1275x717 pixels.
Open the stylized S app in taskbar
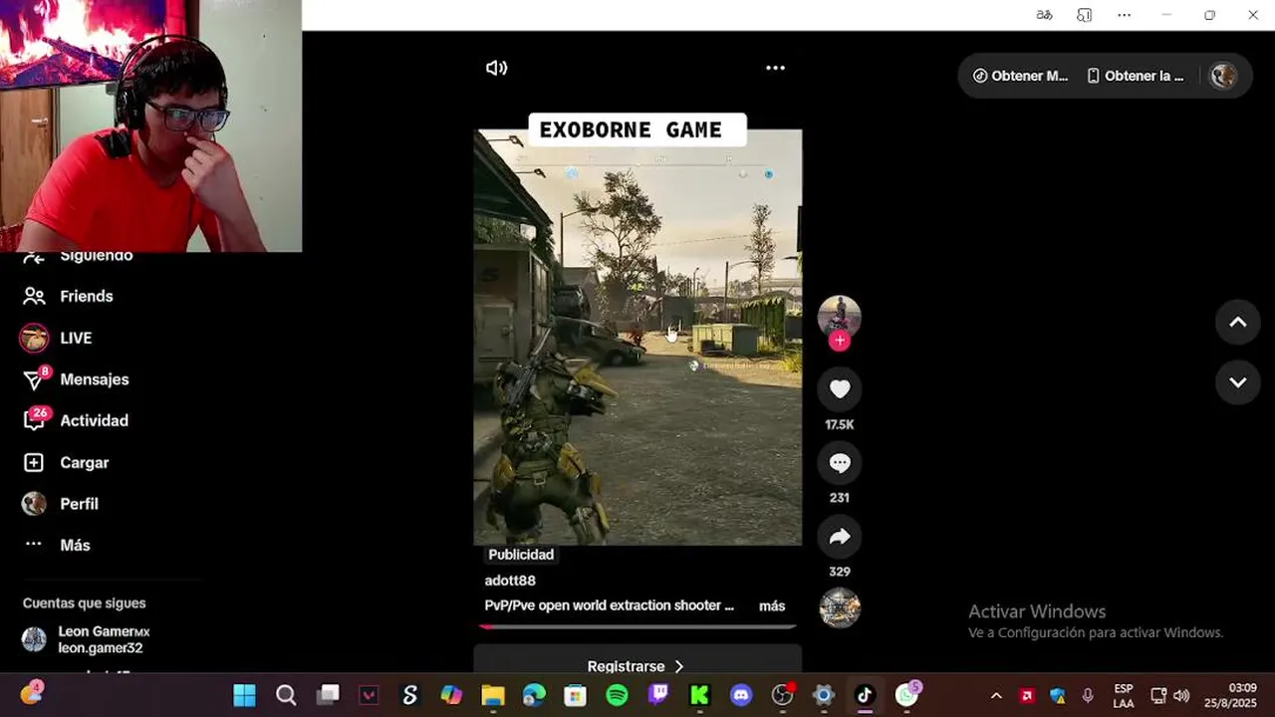(x=409, y=695)
